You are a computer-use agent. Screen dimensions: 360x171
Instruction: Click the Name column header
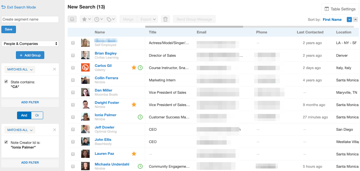tap(100, 32)
